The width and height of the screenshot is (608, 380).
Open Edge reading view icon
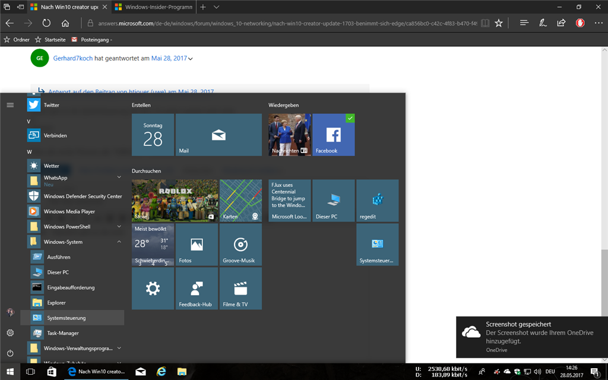[x=485, y=23]
